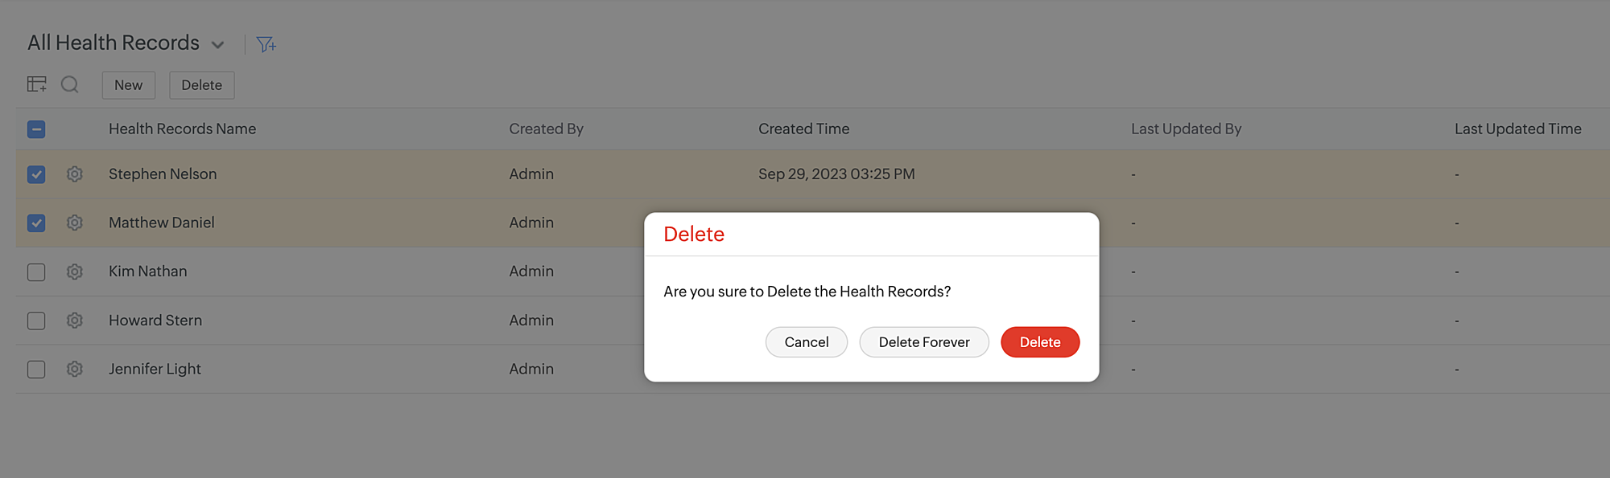Open the gear icon for Howard Stern
The image size is (1610, 478).
(x=75, y=321)
